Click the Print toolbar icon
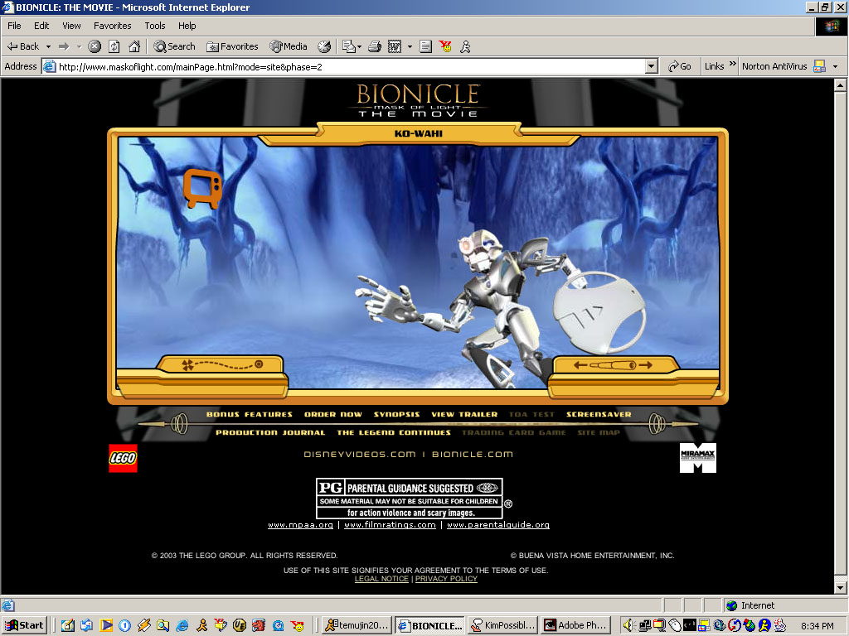 (x=375, y=46)
